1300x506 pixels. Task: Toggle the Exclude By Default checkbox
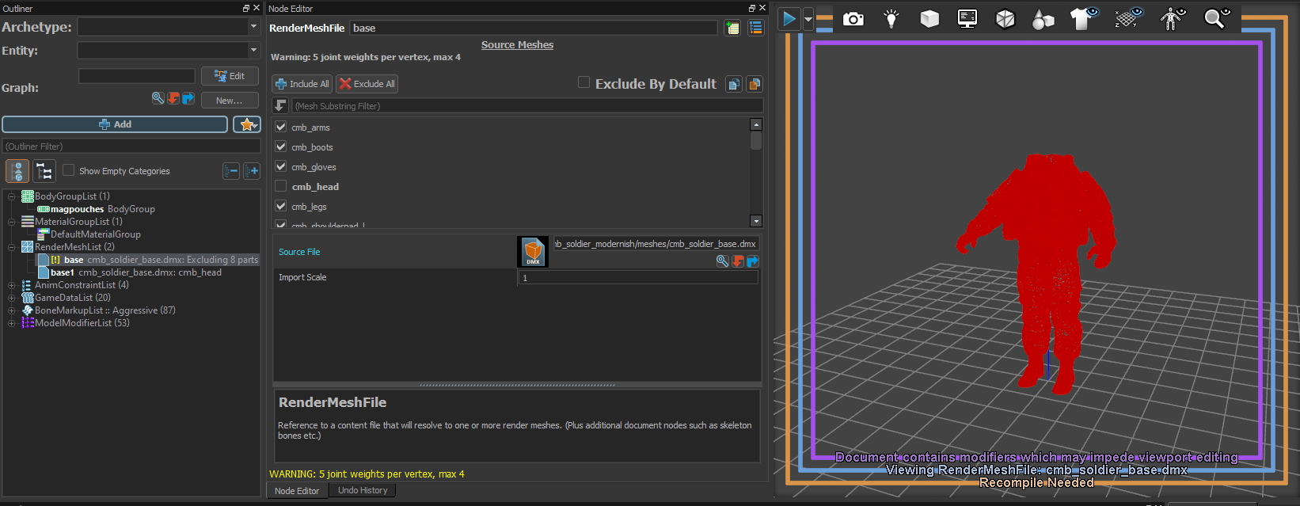point(583,82)
